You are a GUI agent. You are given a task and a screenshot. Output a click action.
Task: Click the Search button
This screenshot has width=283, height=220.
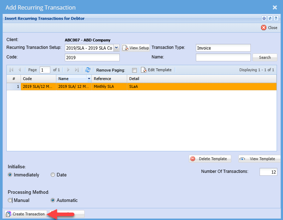coord(265,57)
